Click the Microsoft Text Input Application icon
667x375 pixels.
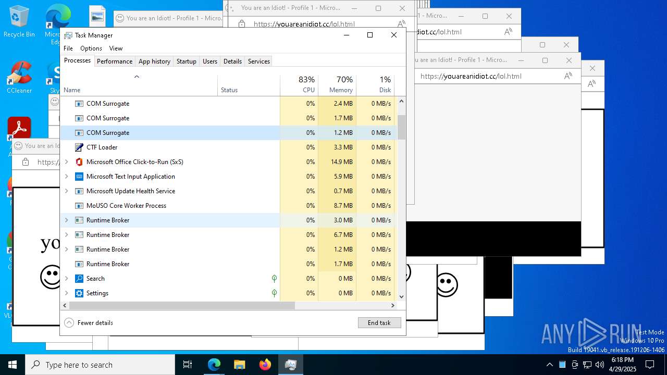(x=79, y=177)
